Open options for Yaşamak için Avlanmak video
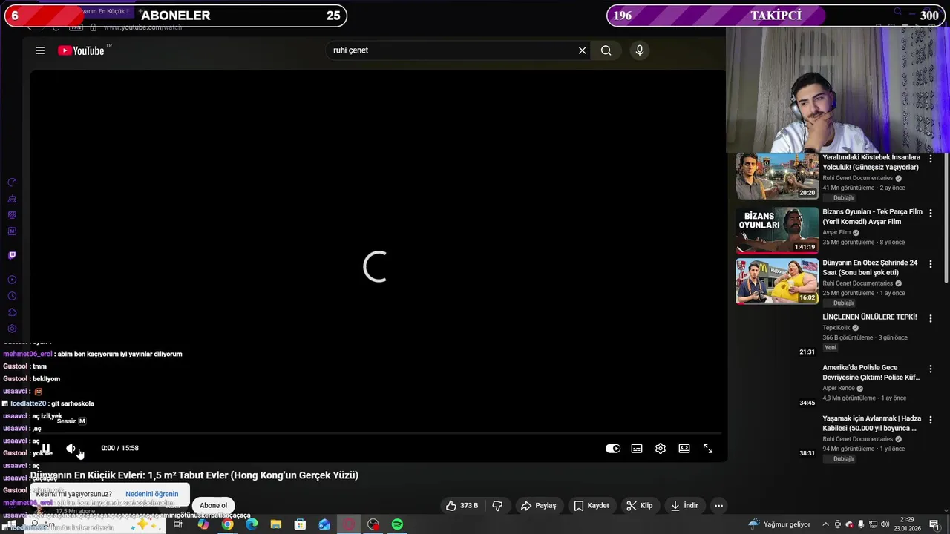 (931, 420)
